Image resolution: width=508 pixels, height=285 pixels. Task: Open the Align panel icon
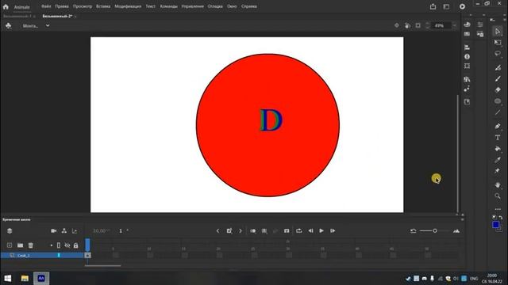coord(467,47)
